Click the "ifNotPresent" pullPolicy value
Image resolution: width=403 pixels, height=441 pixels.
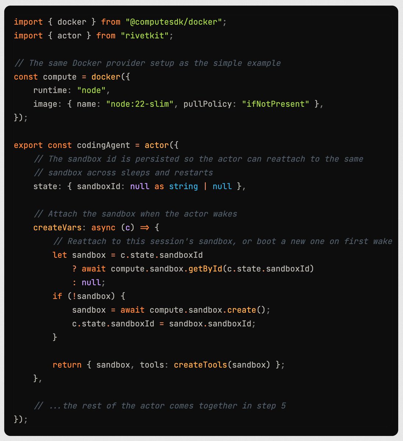coord(276,104)
